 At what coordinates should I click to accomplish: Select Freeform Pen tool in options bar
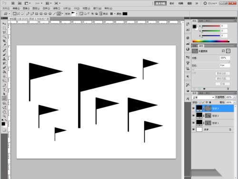coord(32,14)
